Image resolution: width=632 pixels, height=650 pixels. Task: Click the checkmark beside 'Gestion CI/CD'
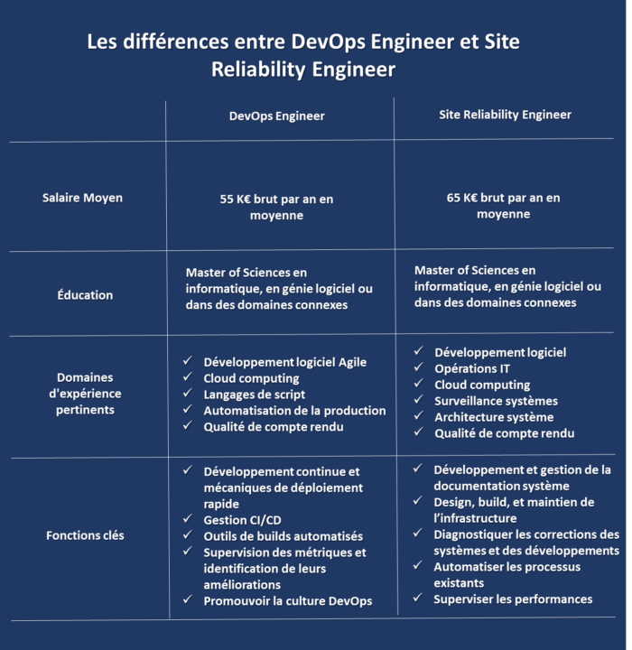click(188, 518)
